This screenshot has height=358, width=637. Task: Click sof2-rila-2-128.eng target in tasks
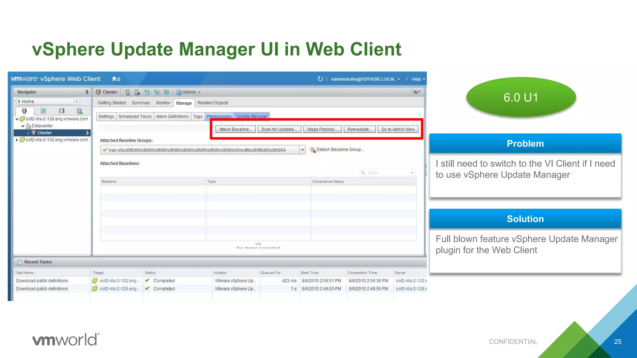(119, 289)
